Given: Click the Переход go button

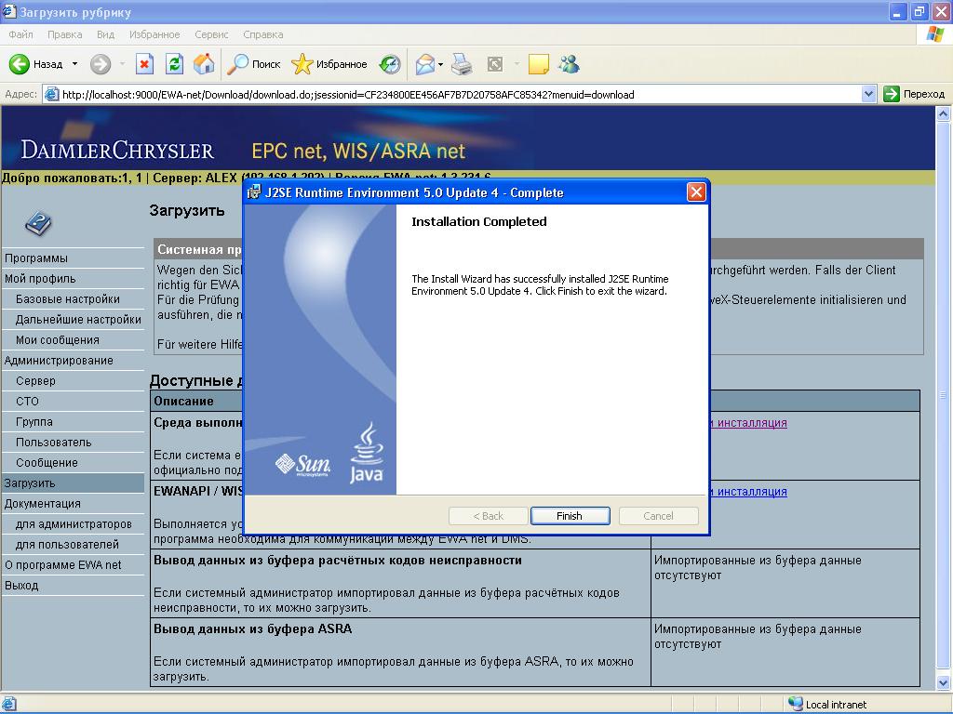Looking at the screenshot, I should [x=915, y=94].
